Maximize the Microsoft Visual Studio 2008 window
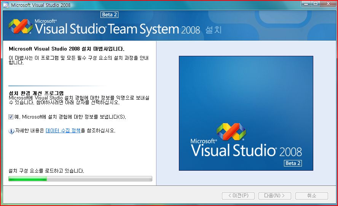338x206 pixels. (x=316, y=4)
